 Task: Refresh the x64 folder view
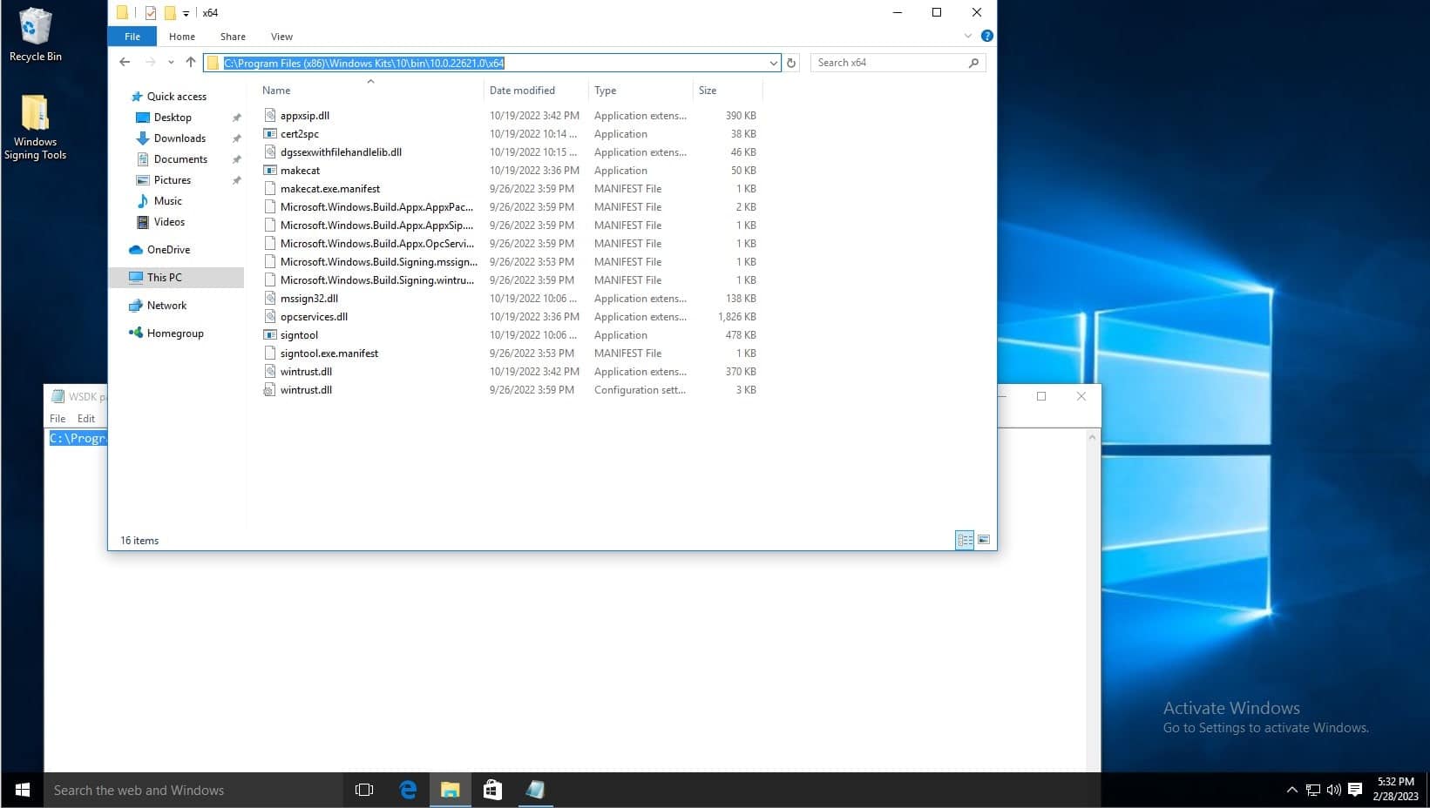(791, 63)
